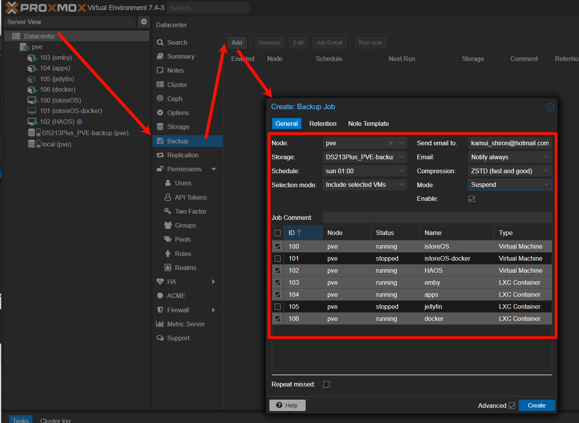Open the HA menu item
Image resolution: width=579 pixels, height=423 pixels.
click(187, 282)
